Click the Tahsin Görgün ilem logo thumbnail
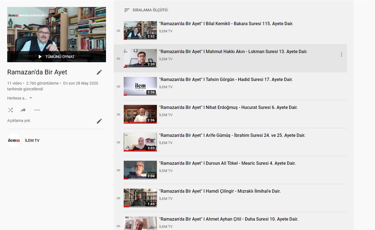 pyautogui.click(x=140, y=86)
